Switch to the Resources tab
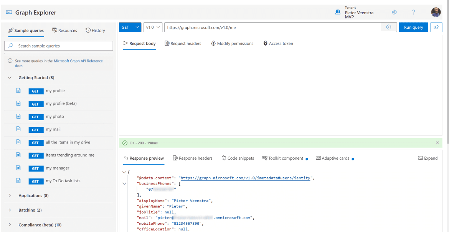Viewport: 449px width, 232px height. (x=65, y=30)
